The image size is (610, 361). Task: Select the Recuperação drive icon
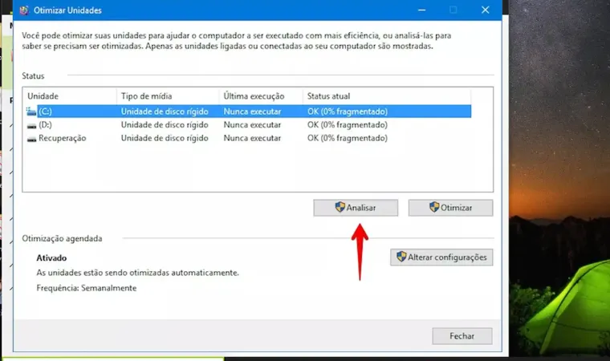click(x=31, y=139)
